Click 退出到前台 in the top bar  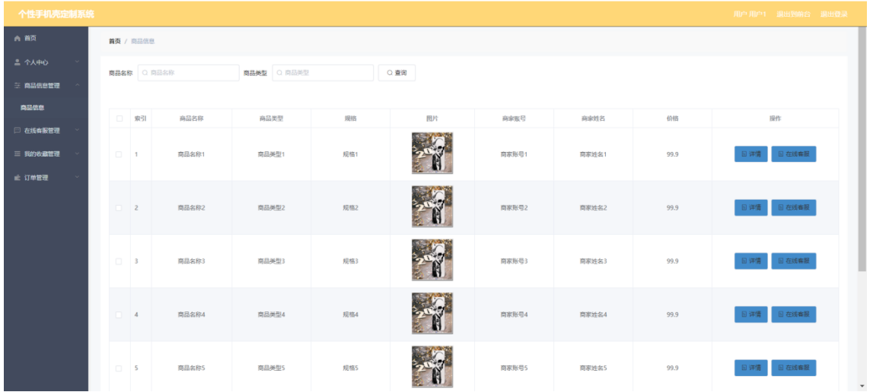pos(793,14)
